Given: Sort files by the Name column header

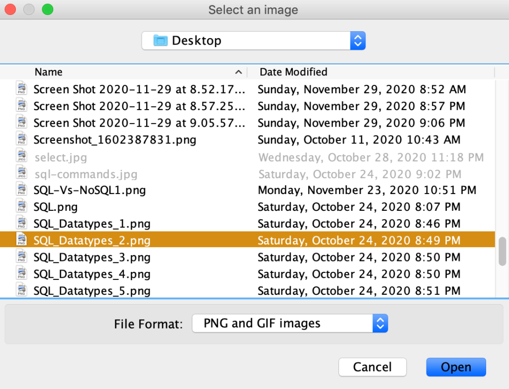Looking at the screenshot, I should click(x=49, y=72).
